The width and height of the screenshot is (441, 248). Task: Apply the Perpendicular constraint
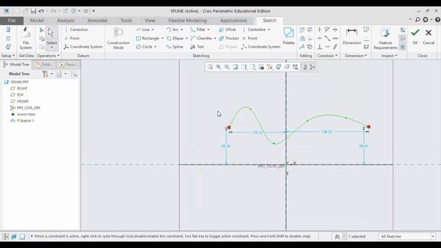320,47
